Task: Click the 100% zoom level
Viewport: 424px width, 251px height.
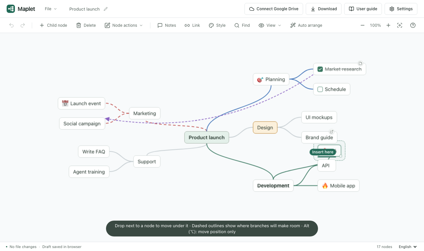Action: pos(375,25)
